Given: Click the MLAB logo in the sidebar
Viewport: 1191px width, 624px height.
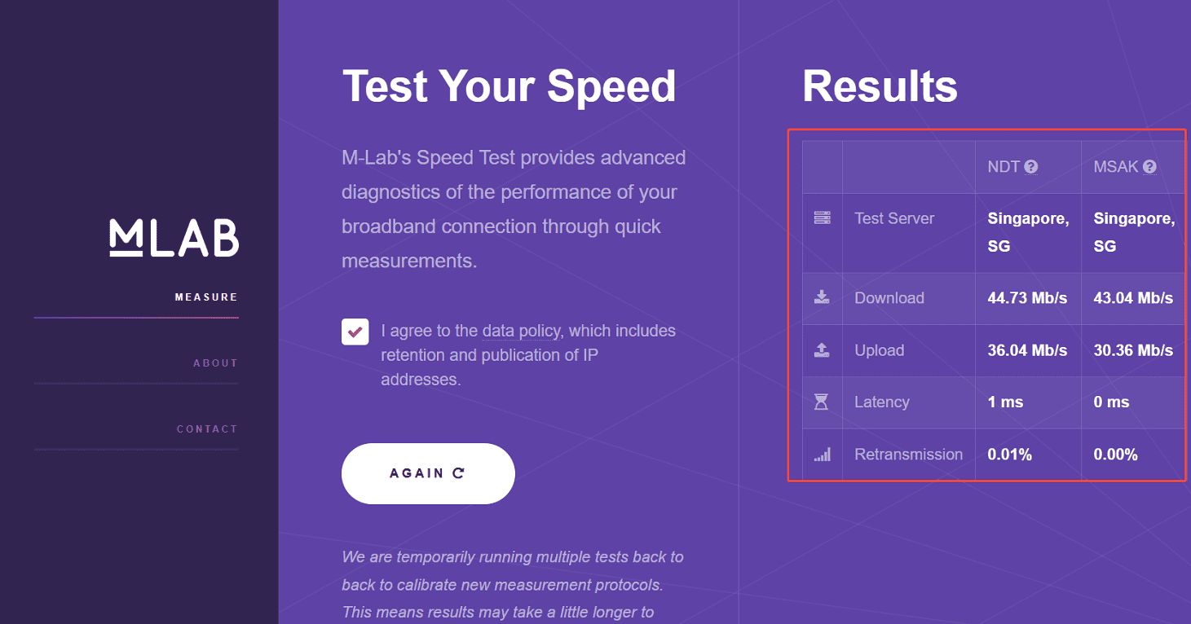Looking at the screenshot, I should tap(174, 238).
